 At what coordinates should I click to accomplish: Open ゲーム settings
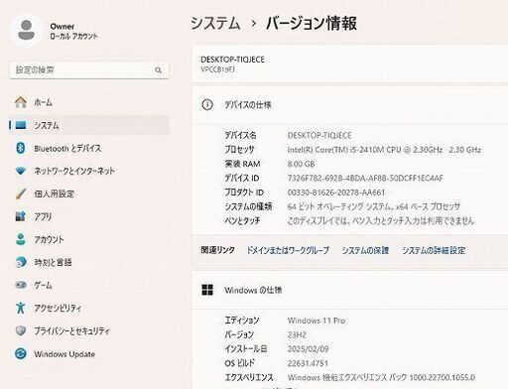coord(89,285)
